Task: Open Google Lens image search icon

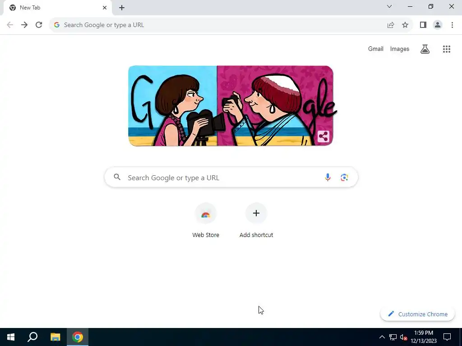Action: coord(344,178)
